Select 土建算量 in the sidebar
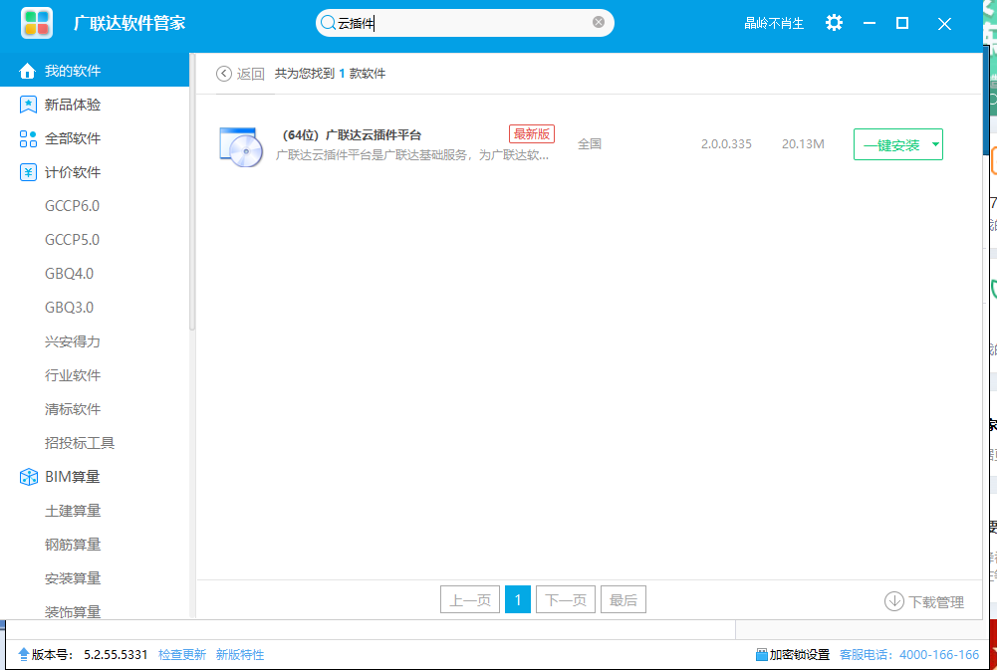This screenshot has height=670, width=997. tap(73, 511)
